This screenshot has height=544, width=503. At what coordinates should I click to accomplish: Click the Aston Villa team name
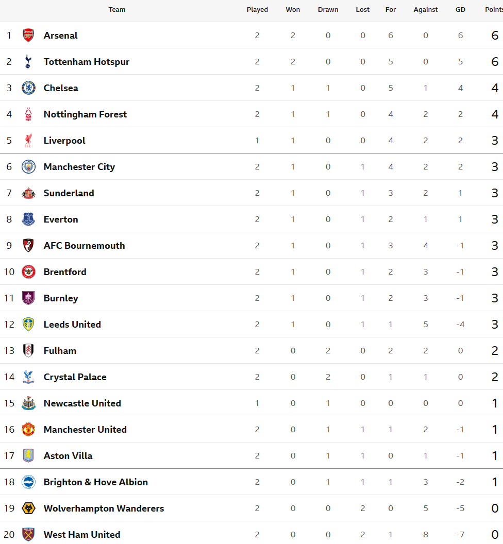tap(68, 456)
